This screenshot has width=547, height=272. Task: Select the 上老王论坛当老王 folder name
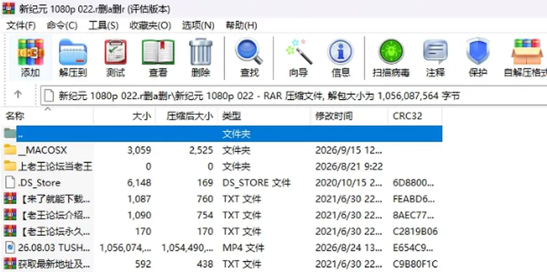click(x=55, y=167)
